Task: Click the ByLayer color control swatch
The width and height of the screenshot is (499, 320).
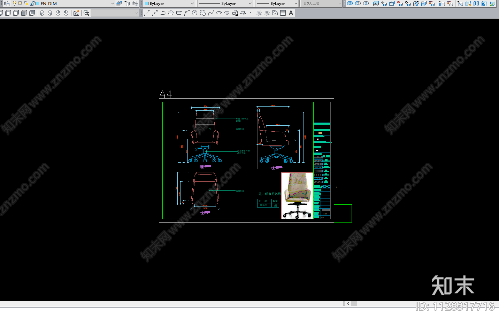Action: (x=147, y=3)
